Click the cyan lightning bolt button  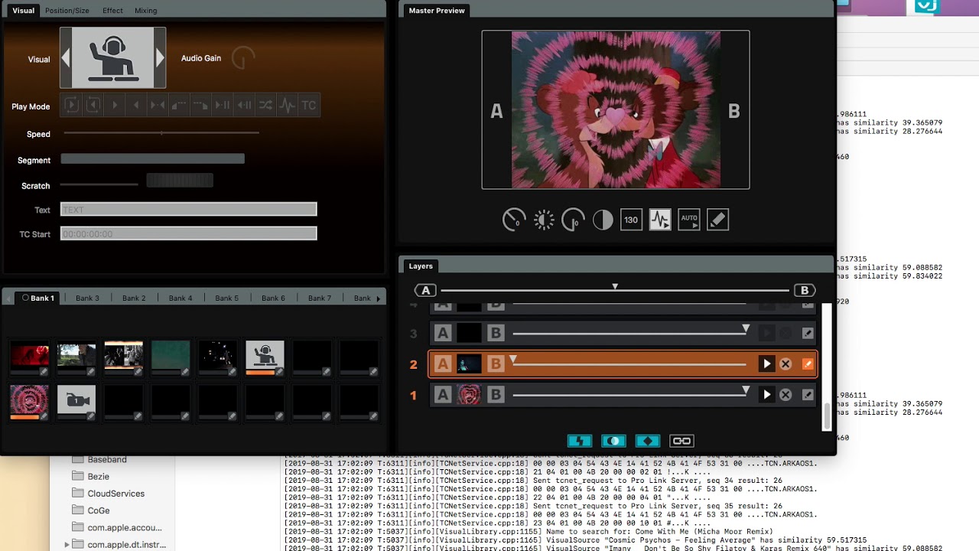pos(580,441)
